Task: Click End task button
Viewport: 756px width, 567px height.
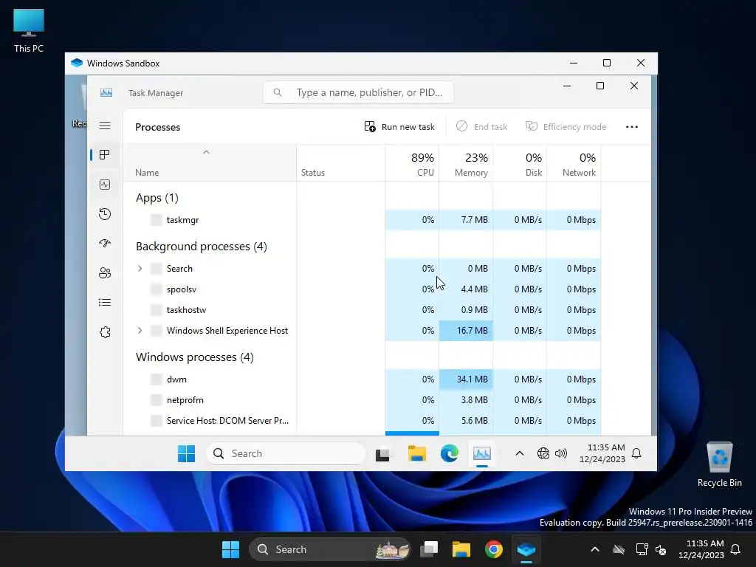Action: pos(481,127)
